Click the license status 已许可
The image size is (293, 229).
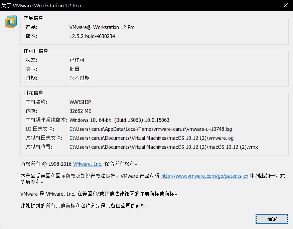click(77, 60)
